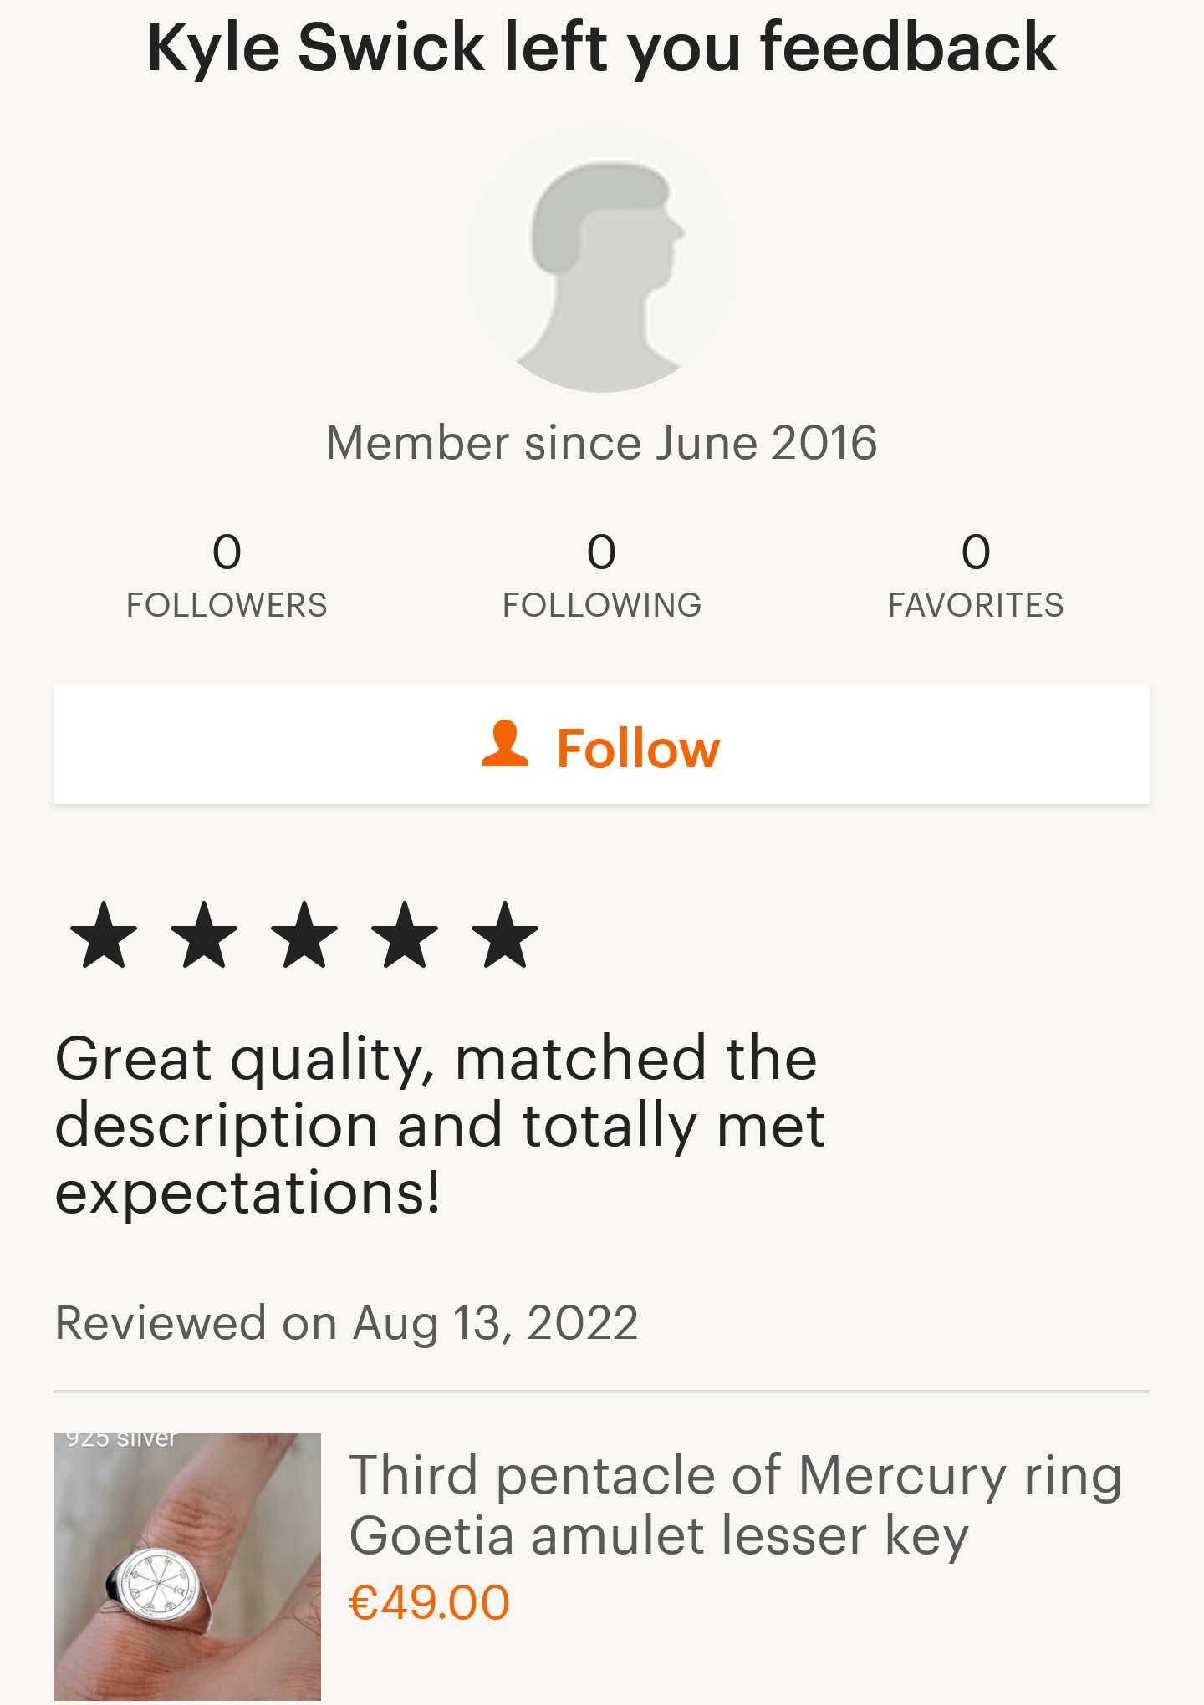Click the divider line above the product

point(602,1392)
